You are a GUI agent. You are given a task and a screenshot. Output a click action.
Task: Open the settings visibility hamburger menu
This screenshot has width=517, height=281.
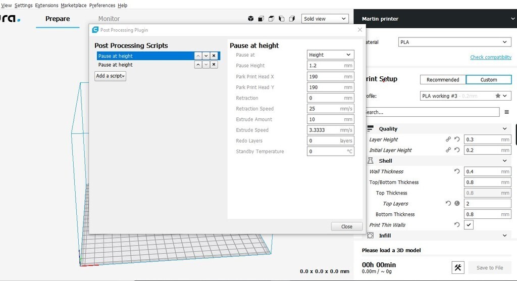pyautogui.click(x=506, y=112)
